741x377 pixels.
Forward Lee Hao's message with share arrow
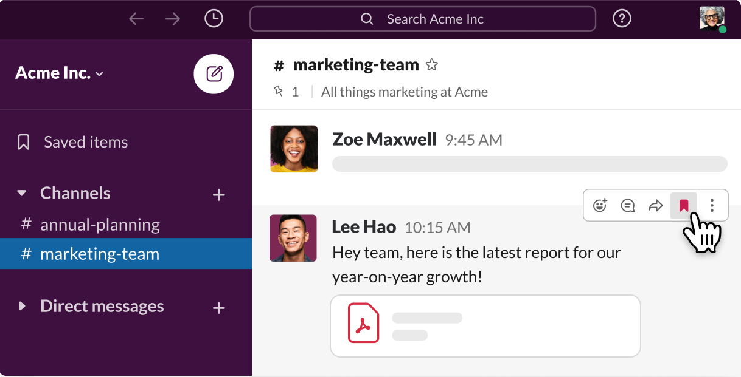pos(655,206)
